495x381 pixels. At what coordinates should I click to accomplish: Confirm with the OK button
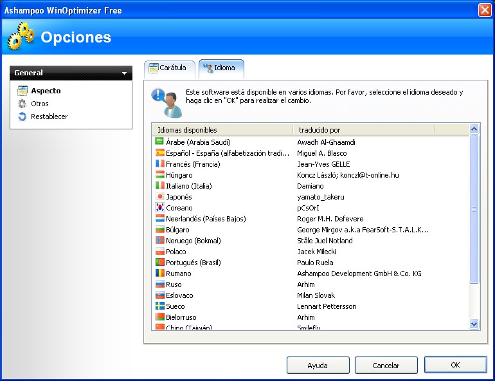(456, 365)
